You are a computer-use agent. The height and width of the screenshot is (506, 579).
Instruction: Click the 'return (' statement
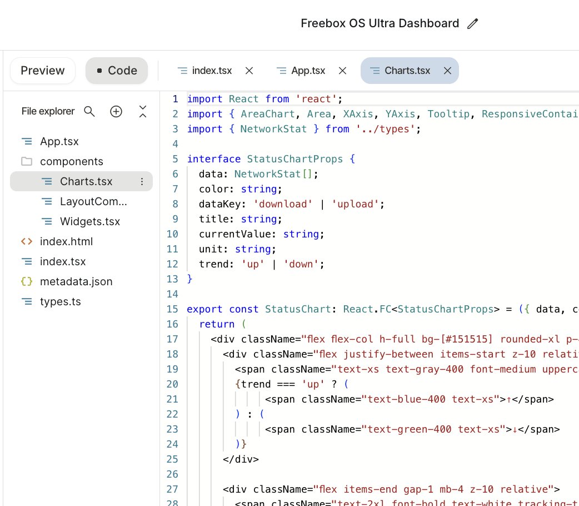[x=222, y=324]
